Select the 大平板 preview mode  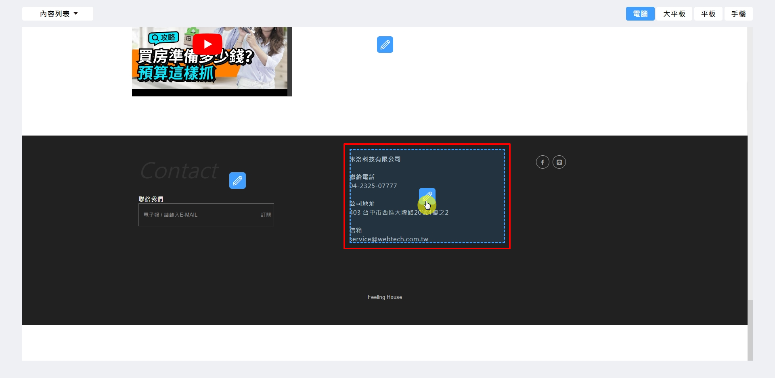[x=674, y=14]
